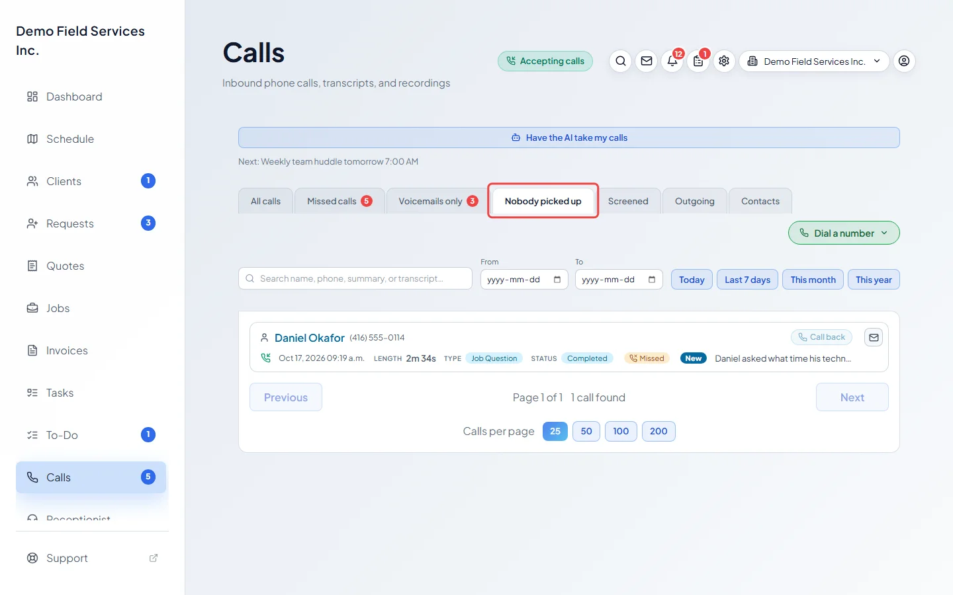Navigate to Requests in the sidebar

pos(91,223)
